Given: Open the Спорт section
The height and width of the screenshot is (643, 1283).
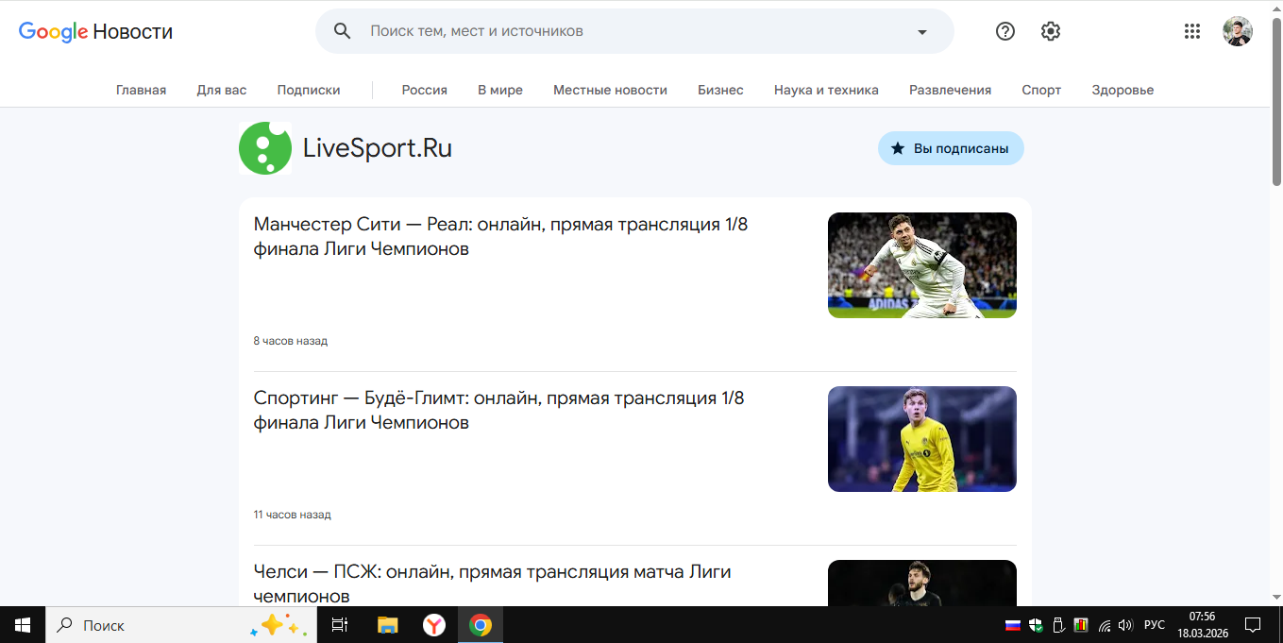Looking at the screenshot, I should [1041, 90].
